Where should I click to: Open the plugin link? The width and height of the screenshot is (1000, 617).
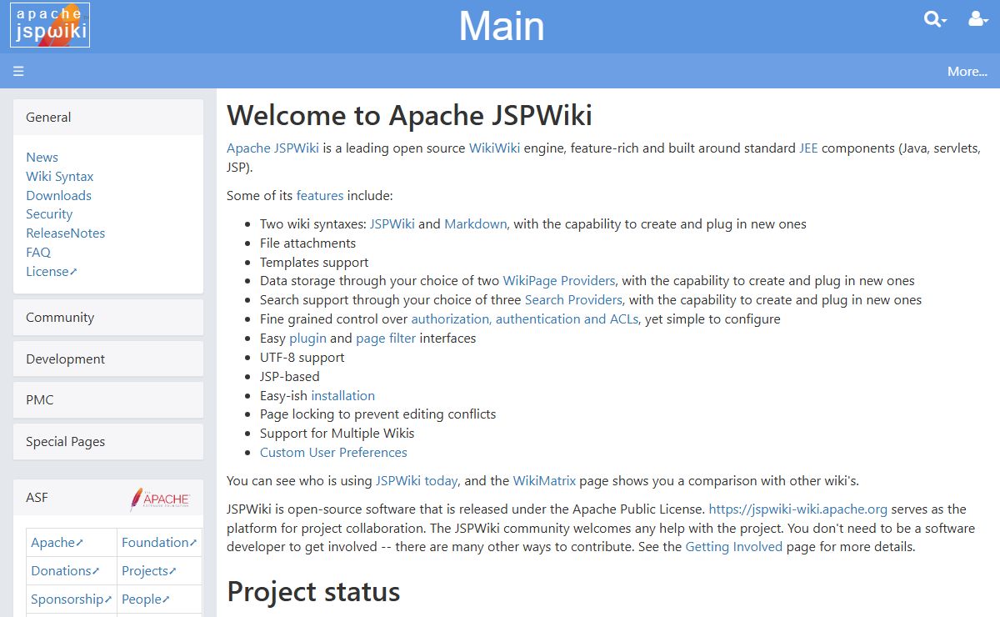point(307,339)
